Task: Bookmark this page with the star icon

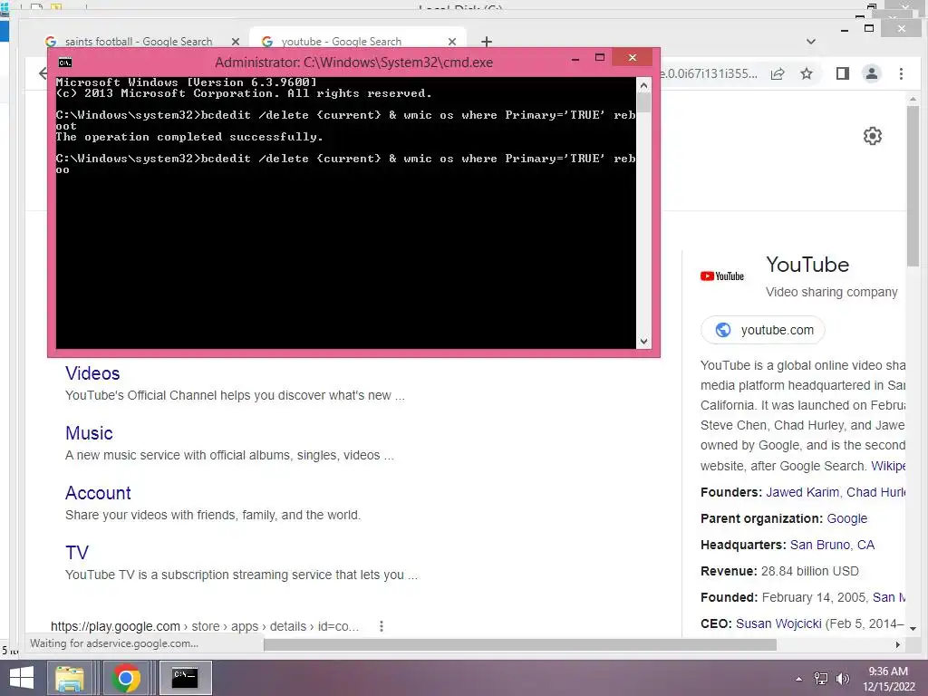Action: point(806,73)
